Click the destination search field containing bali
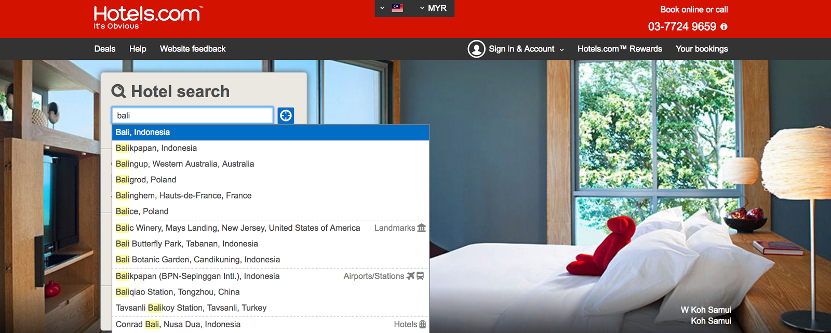The width and height of the screenshot is (831, 333). coord(193,115)
